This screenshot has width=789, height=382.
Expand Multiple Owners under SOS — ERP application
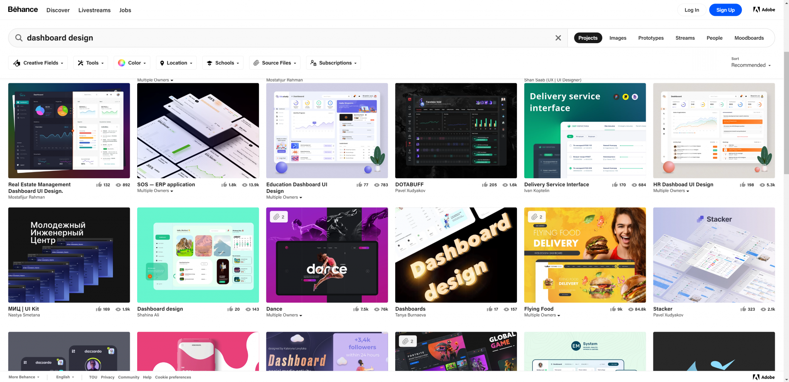155,191
